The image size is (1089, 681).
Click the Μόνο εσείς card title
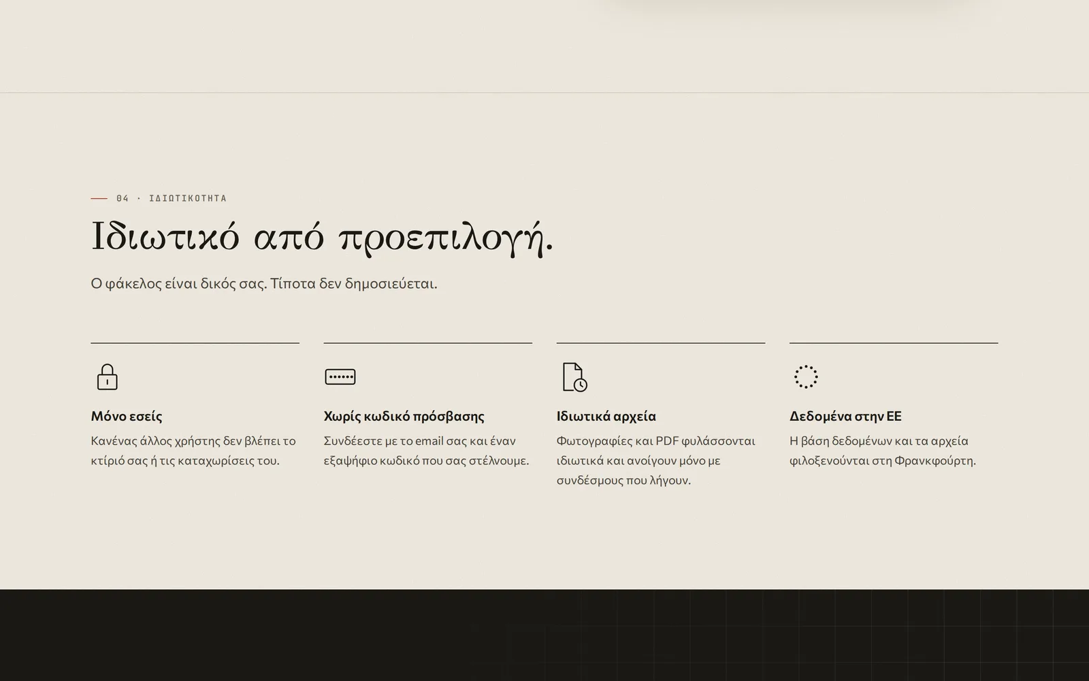[x=127, y=416]
